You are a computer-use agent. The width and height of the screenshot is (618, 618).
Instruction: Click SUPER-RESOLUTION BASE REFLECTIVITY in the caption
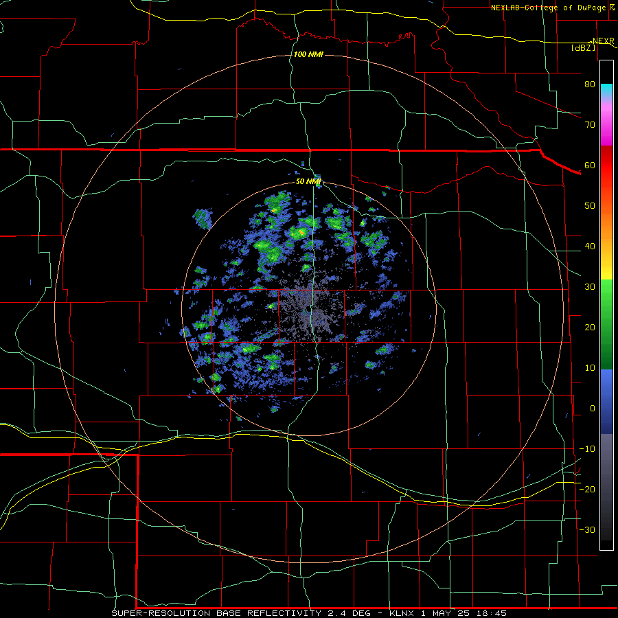216,613
